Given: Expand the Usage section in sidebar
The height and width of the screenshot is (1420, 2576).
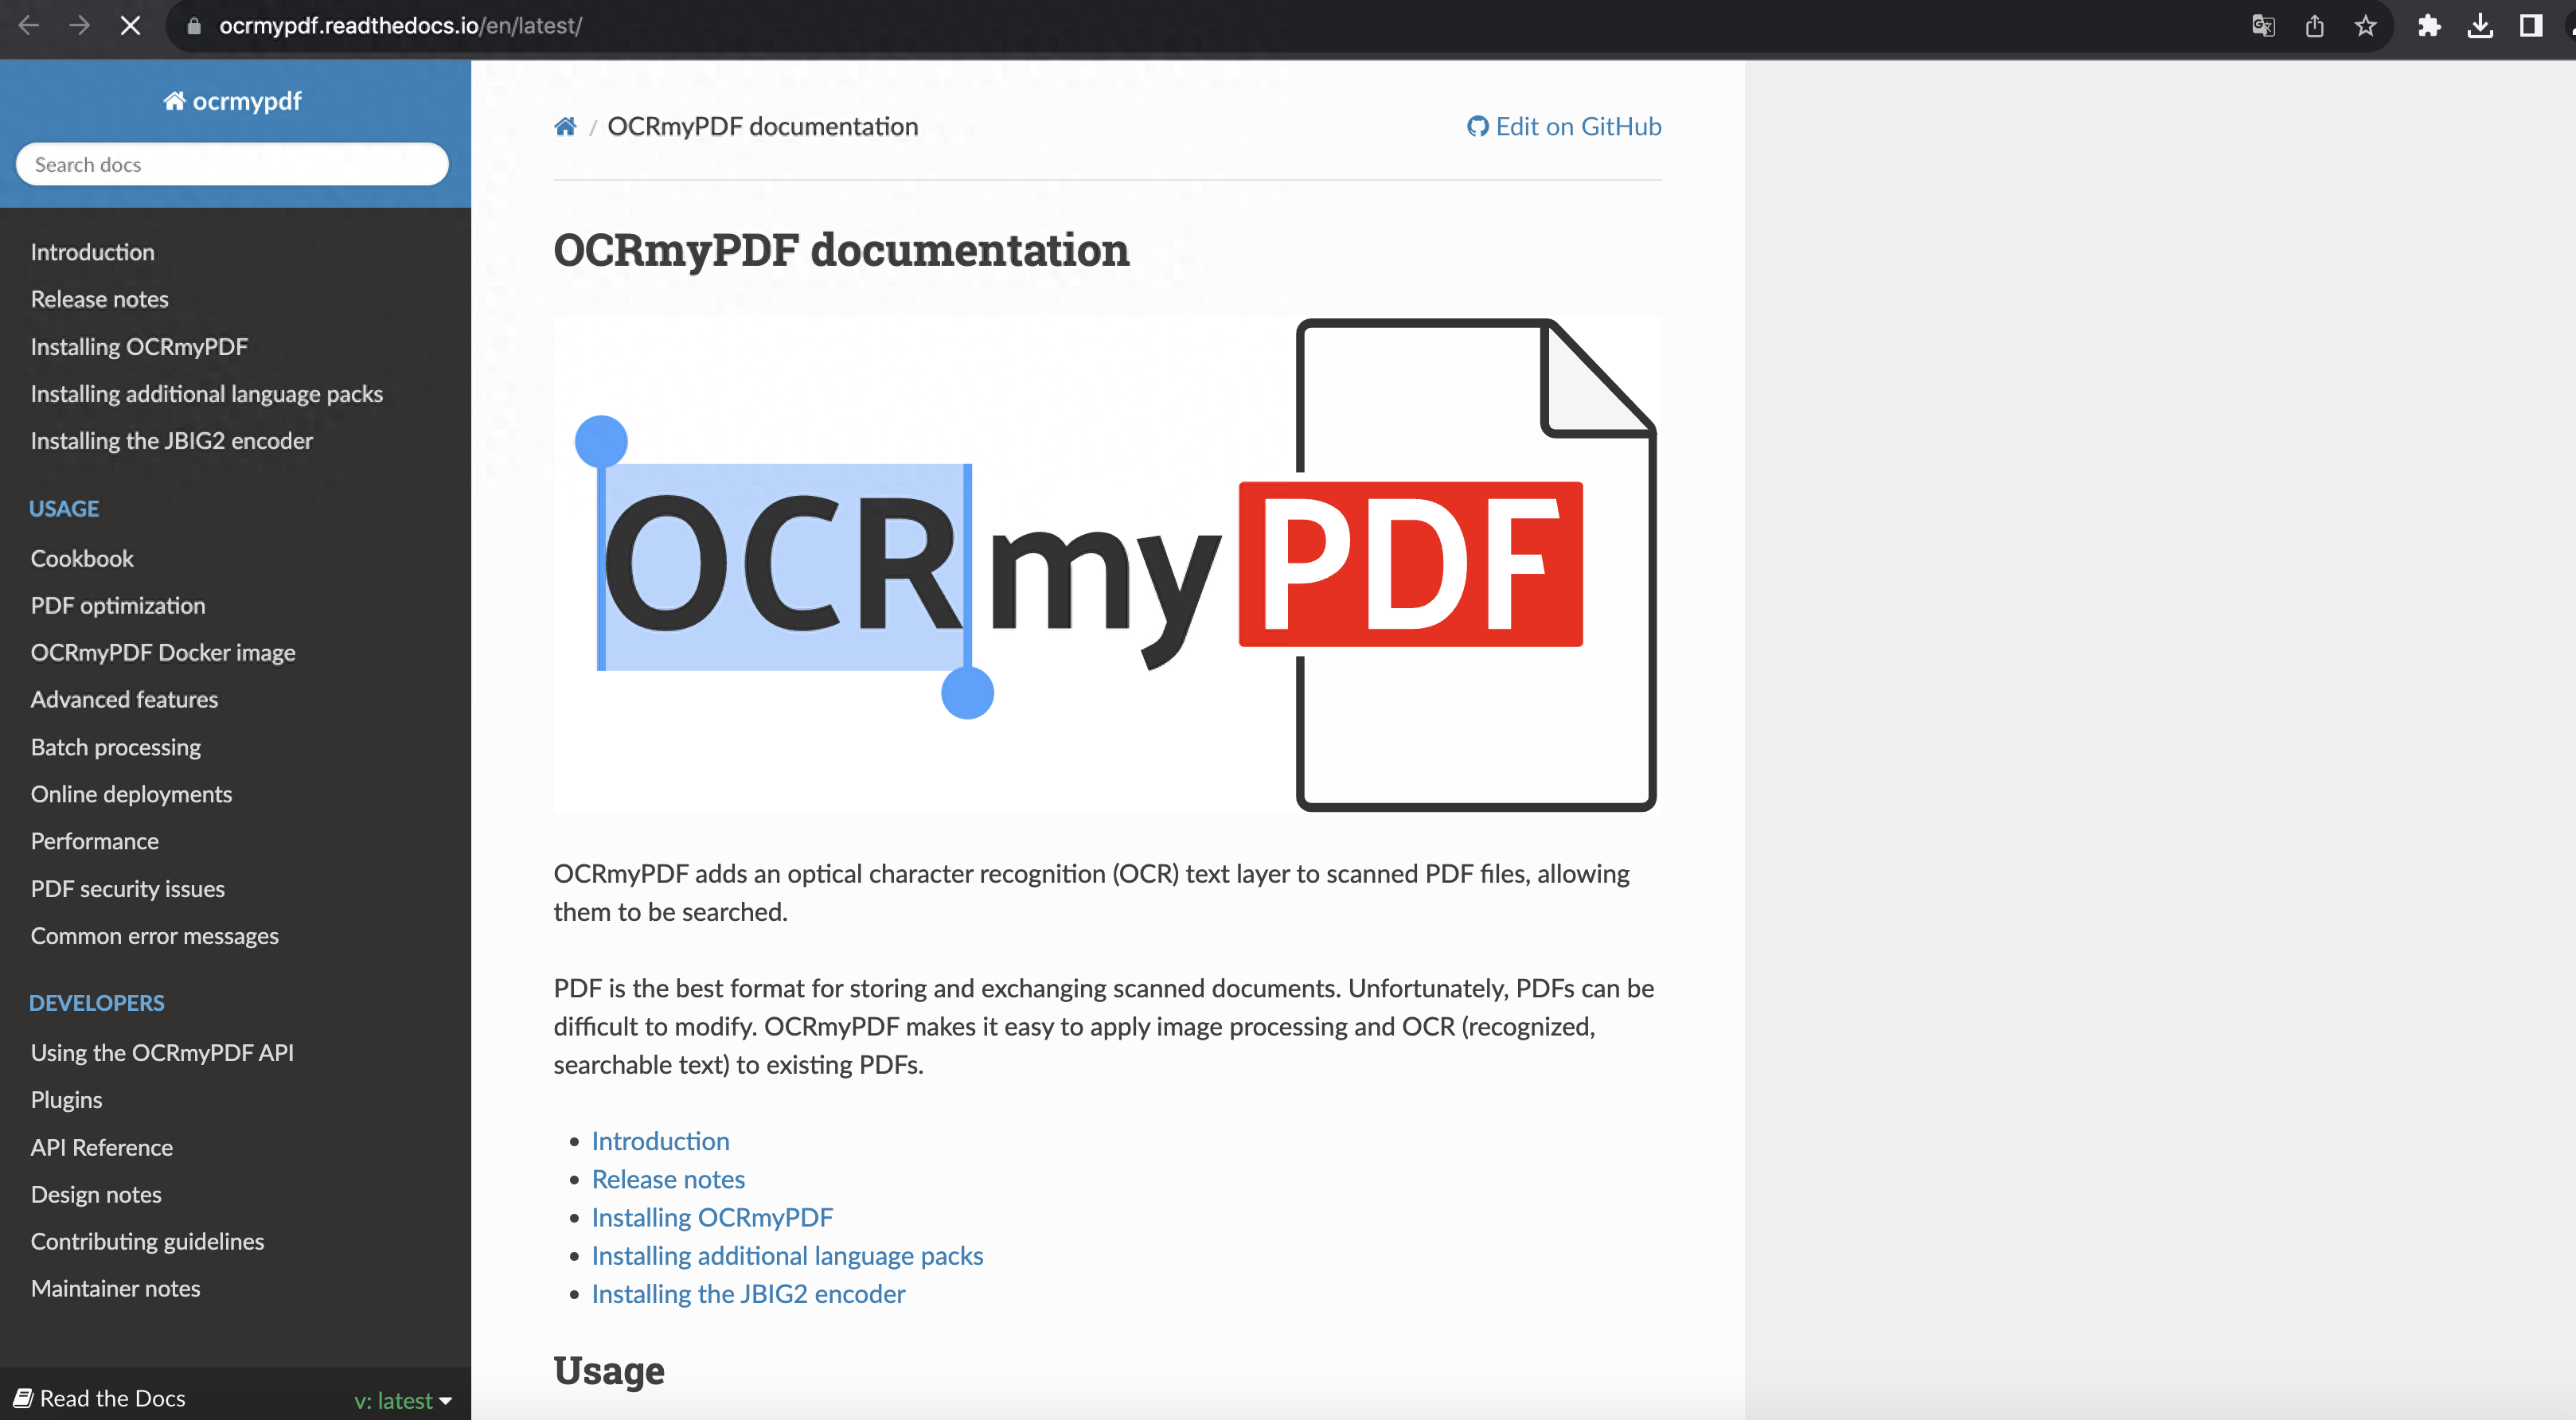Looking at the screenshot, I should 63,507.
